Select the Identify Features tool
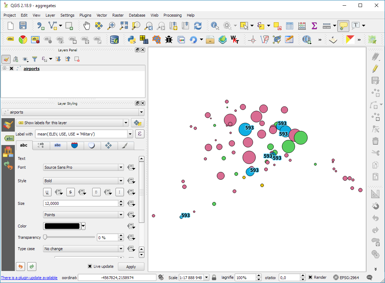Image resolution: width=385 pixels, height=283 pixels. [214, 25]
